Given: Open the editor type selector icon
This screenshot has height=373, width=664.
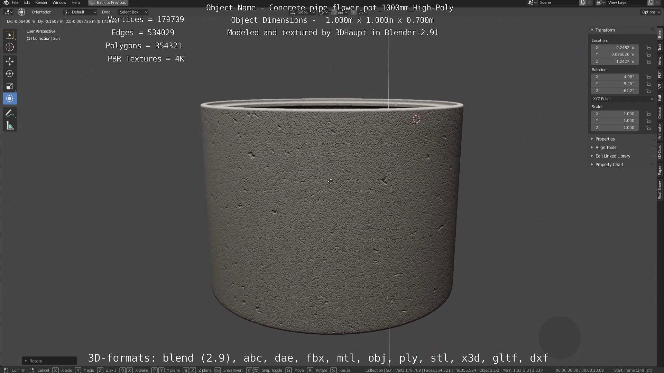Looking at the screenshot, I should 8,12.
